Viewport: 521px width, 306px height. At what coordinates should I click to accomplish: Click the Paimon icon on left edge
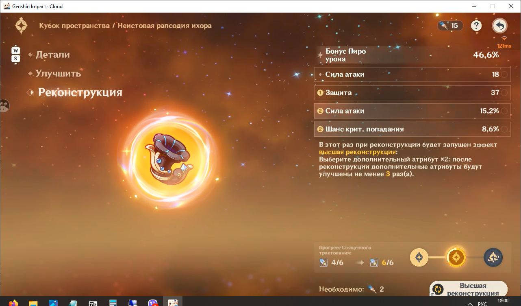tap(4, 106)
